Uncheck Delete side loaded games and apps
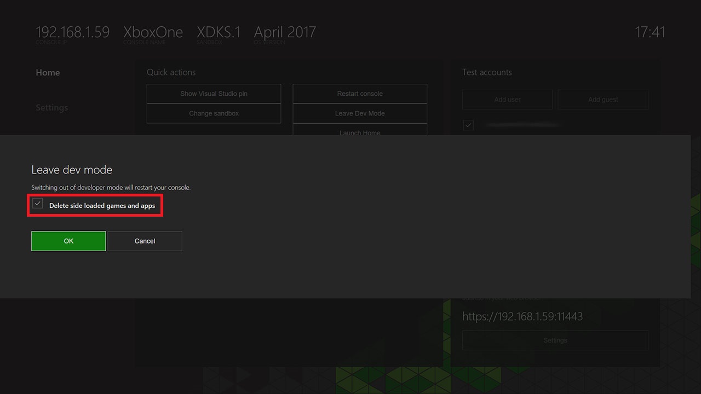 click(37, 204)
